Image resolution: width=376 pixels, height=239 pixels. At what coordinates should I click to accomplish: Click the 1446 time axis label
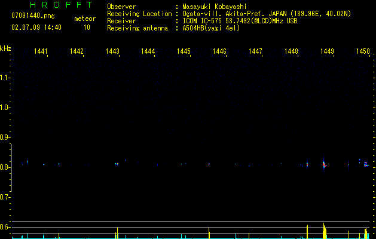(219, 51)
